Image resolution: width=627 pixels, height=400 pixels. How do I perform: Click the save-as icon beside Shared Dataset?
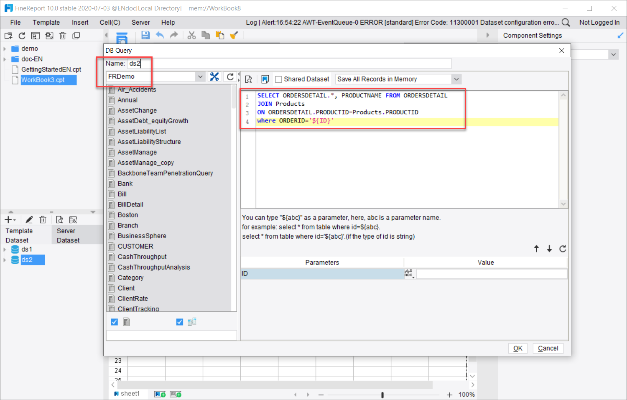tap(265, 79)
